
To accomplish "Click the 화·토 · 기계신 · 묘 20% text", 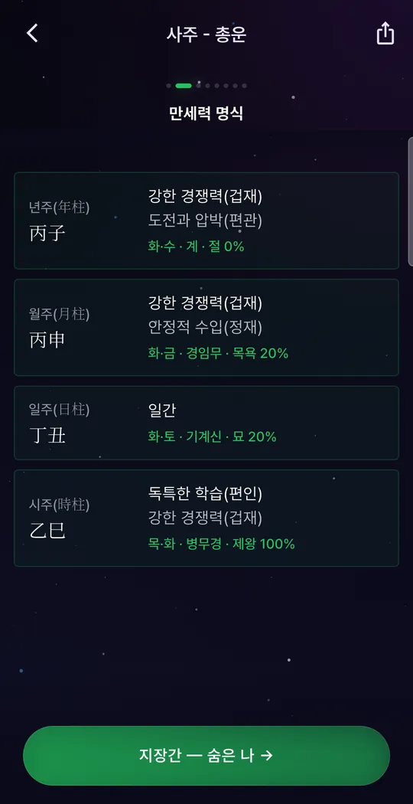I will click(x=212, y=437).
